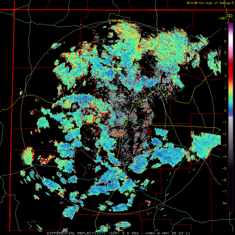This screenshot has width=235, height=235.
Task: Click the -4 value on the scale
Action: click(224, 157)
